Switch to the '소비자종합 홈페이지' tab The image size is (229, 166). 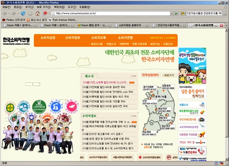point(131,26)
